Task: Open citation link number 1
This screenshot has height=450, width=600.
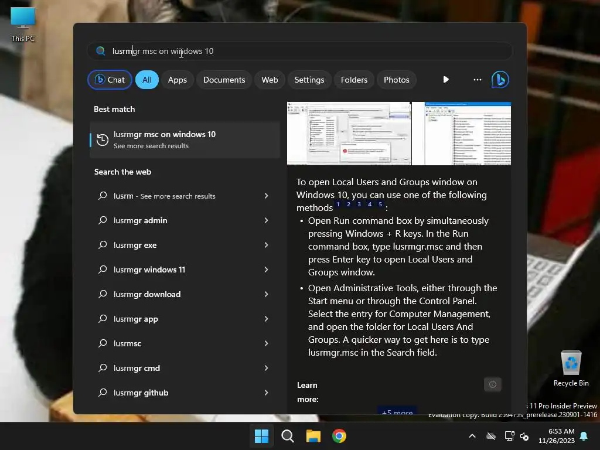Action: click(x=338, y=204)
